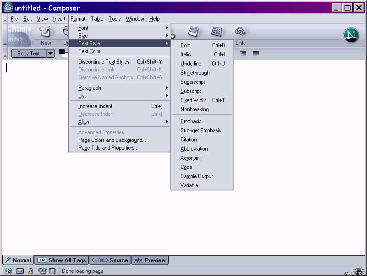Open the Tools menu

pos(115,19)
